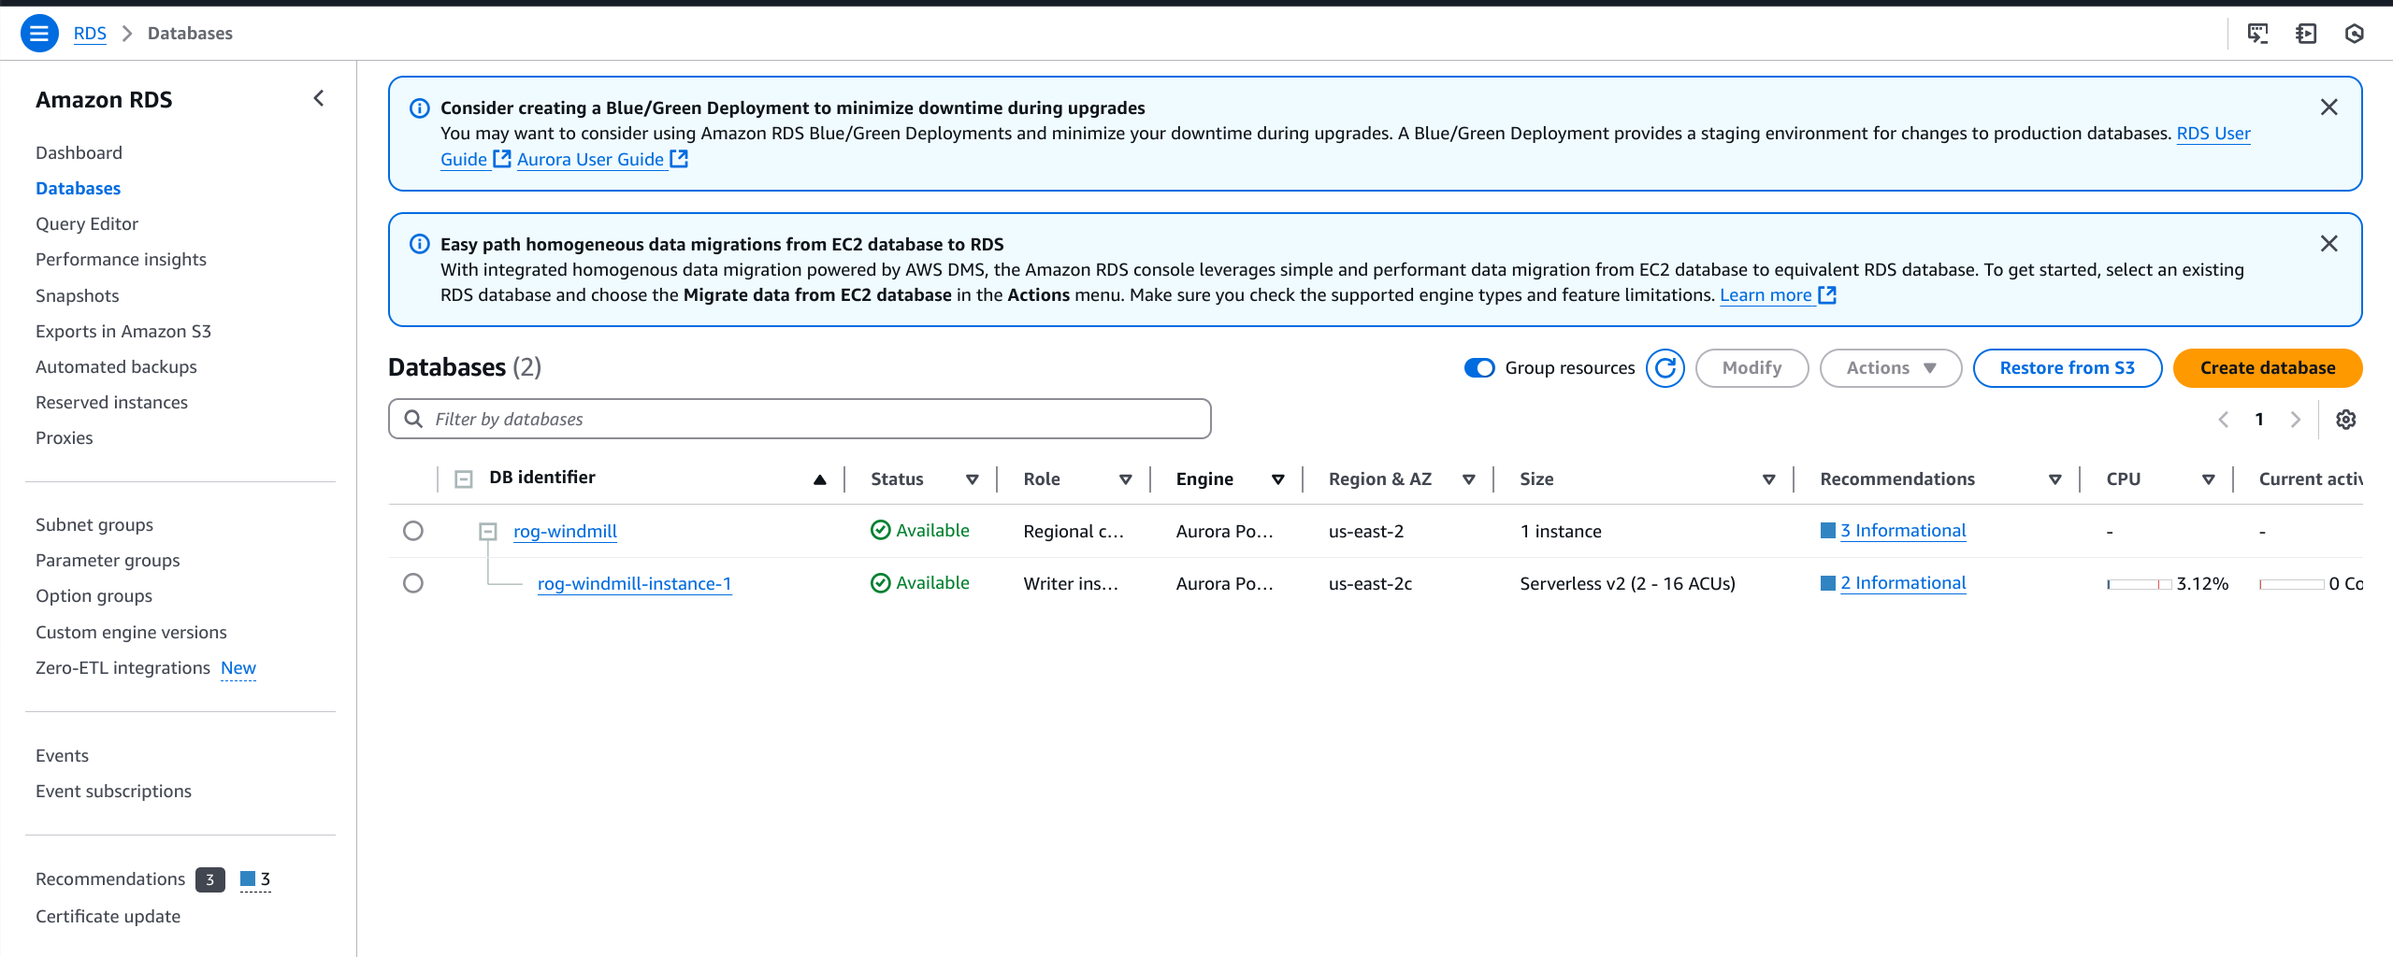This screenshot has height=957, width=2393.
Task: Click external link icon after Aurora User Guide
Action: pyautogui.click(x=679, y=159)
